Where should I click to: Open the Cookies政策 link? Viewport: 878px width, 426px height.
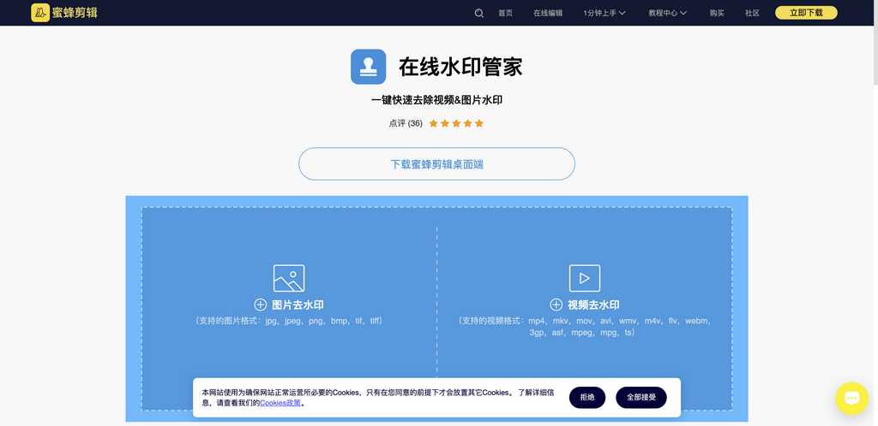[x=280, y=403]
